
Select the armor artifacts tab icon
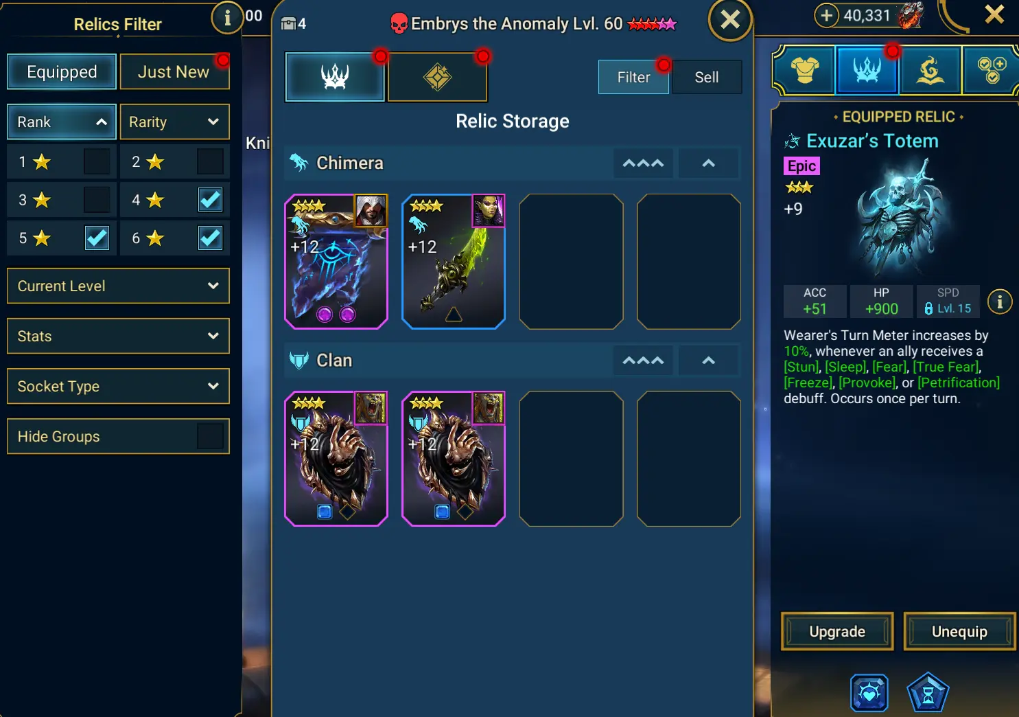tap(805, 69)
